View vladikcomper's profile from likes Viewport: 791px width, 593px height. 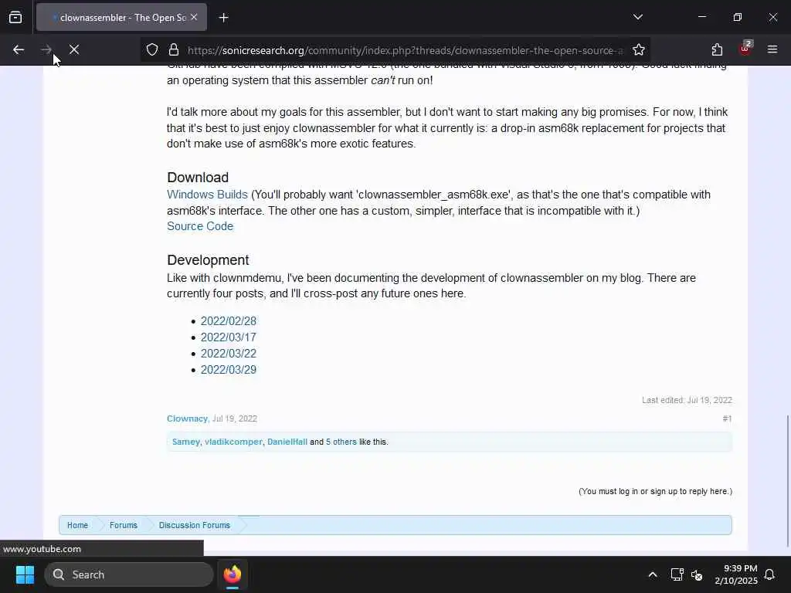point(233,442)
